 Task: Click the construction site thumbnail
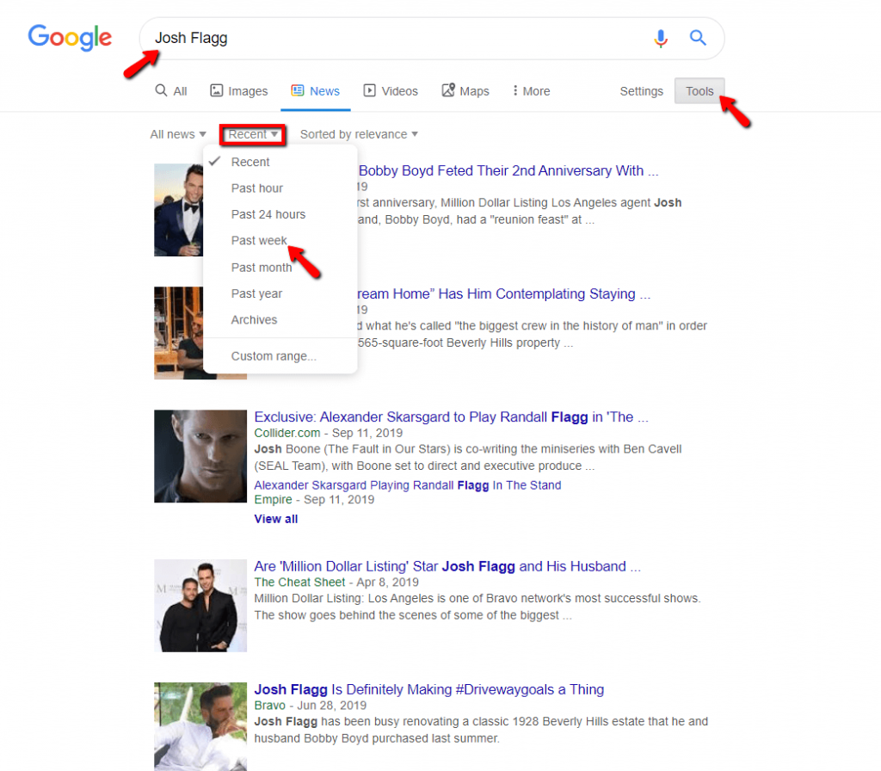179,333
